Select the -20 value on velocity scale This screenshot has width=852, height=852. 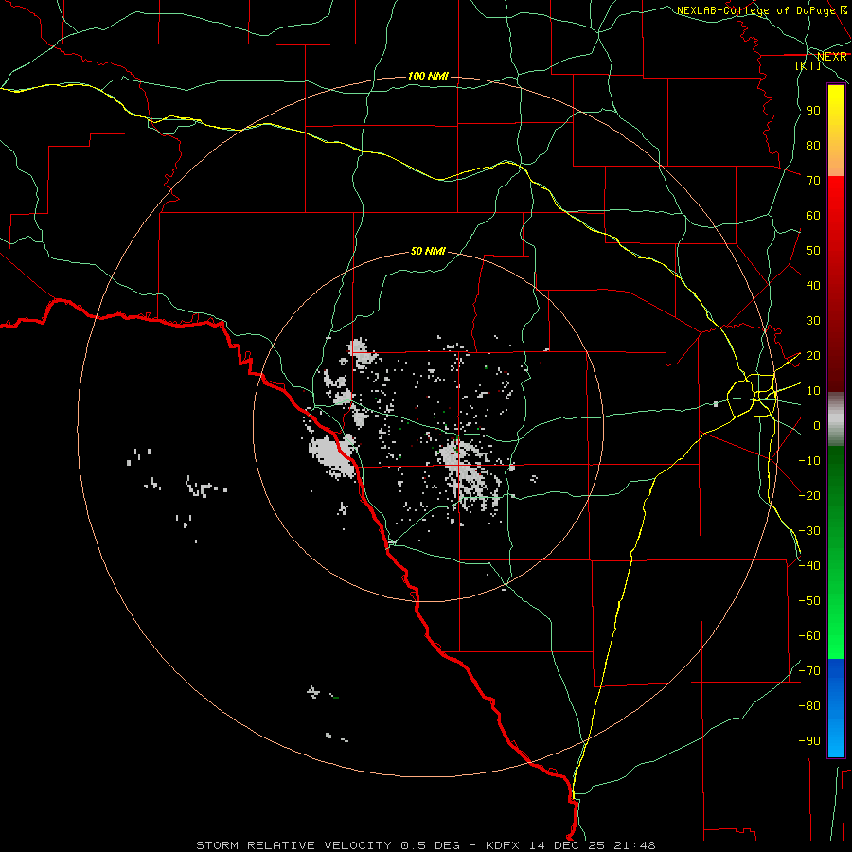point(809,495)
